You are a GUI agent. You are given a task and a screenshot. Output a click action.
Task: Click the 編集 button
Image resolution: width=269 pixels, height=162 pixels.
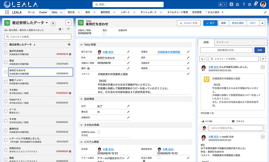click(x=223, y=23)
